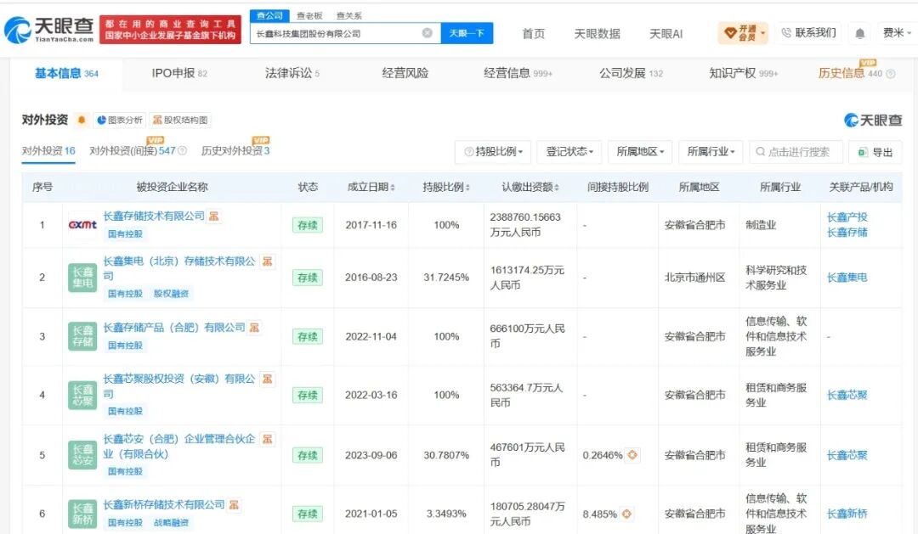
Task: Open 图表分析 chart analysis
Action: [120, 120]
